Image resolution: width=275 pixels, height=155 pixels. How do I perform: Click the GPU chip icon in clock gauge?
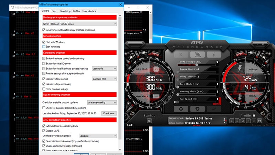[x=156, y=69]
